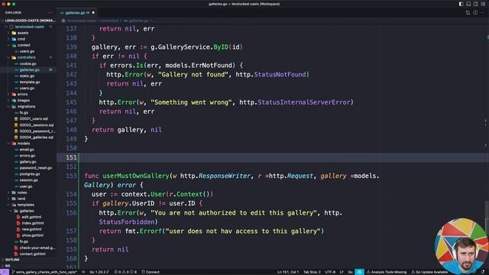489x275 pixels.
Task: Open Customize Layout icon in title bar
Action: [x=483, y=4]
